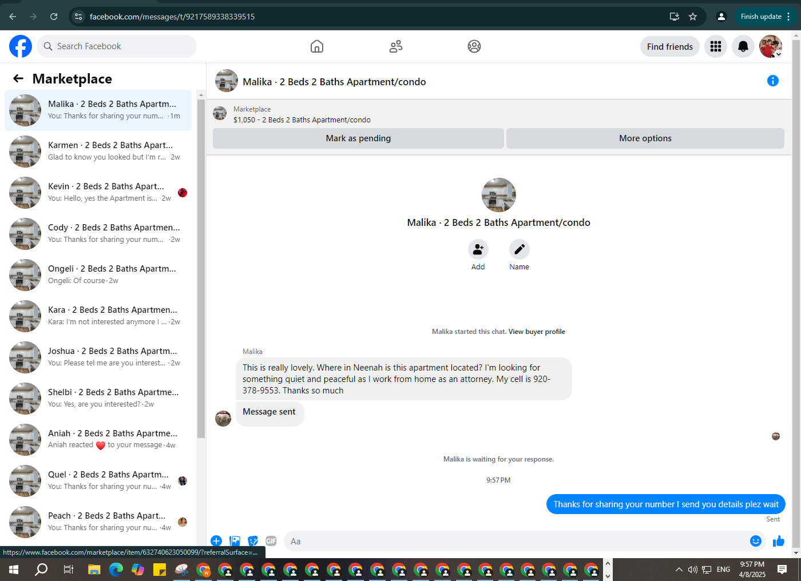Bookmark this page with the star icon
This screenshot has height=581, width=801.
[693, 17]
